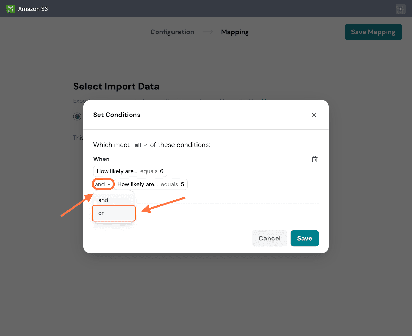This screenshot has width=412, height=336.
Task: Click the value 5 in second condition
Action: click(x=182, y=184)
